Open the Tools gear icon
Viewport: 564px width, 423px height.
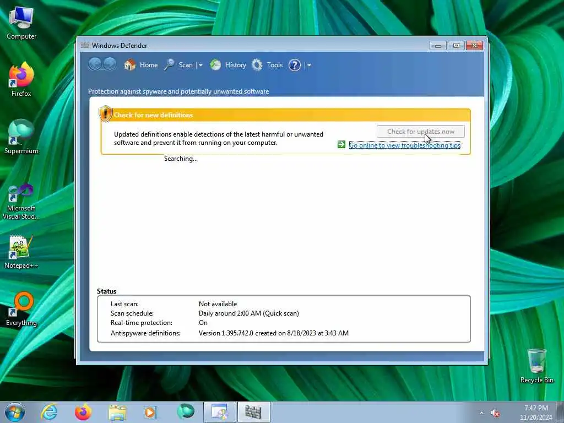click(x=257, y=65)
